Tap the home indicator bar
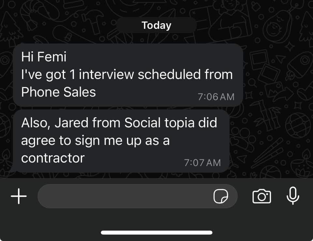 tap(156, 233)
